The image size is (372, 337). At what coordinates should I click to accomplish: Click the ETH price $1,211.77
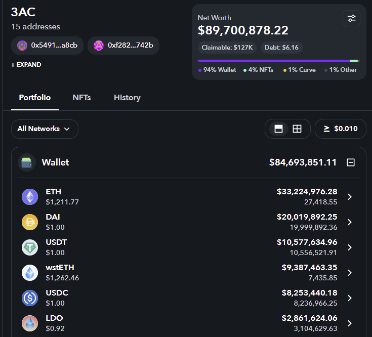point(62,202)
